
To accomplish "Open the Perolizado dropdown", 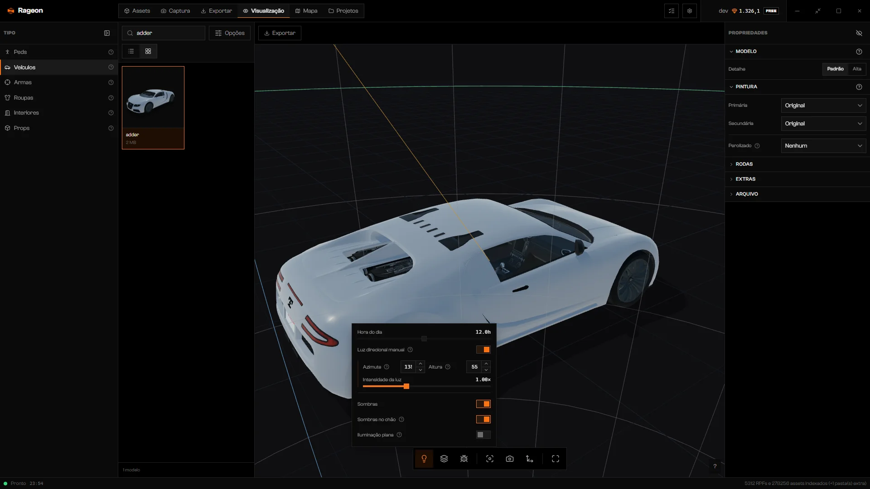I will pyautogui.click(x=823, y=146).
